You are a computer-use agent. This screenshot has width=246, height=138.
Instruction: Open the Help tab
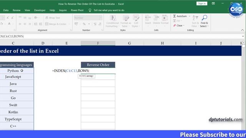click(x=52, y=10)
